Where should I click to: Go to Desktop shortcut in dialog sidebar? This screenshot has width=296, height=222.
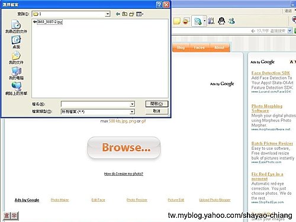pos(16,42)
